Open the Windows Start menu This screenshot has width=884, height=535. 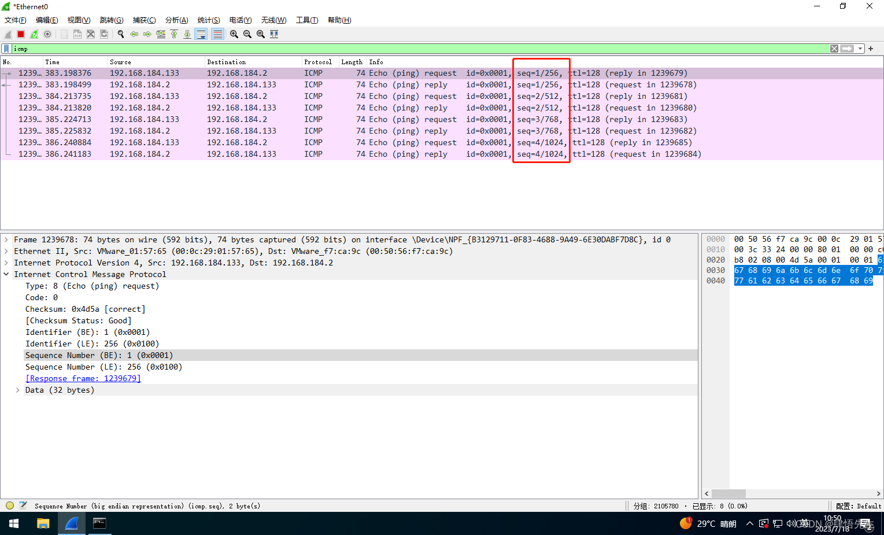[x=14, y=523]
